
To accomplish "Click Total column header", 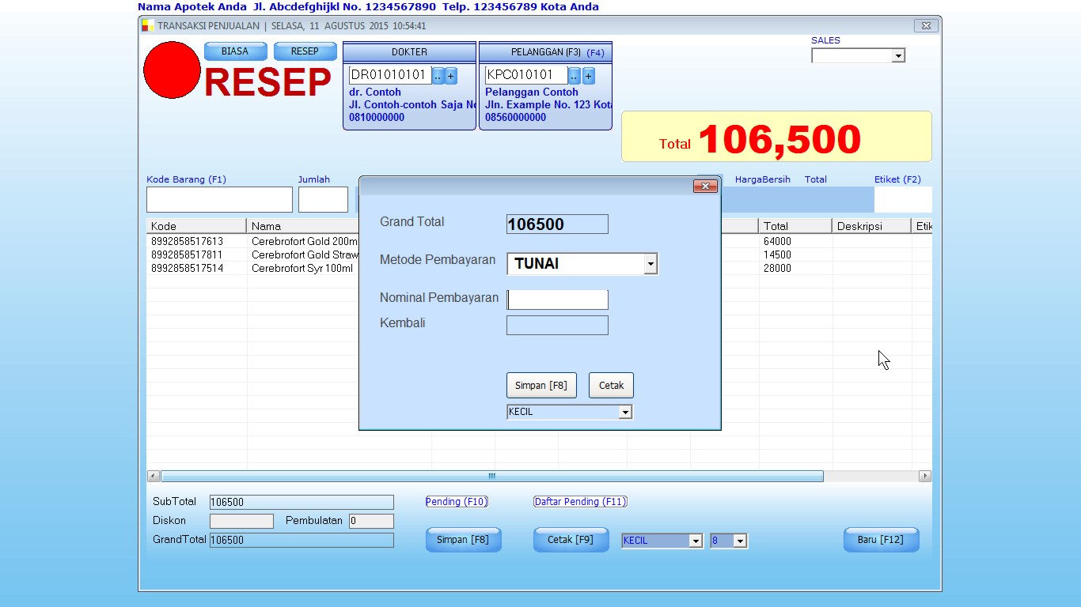I will pos(795,226).
